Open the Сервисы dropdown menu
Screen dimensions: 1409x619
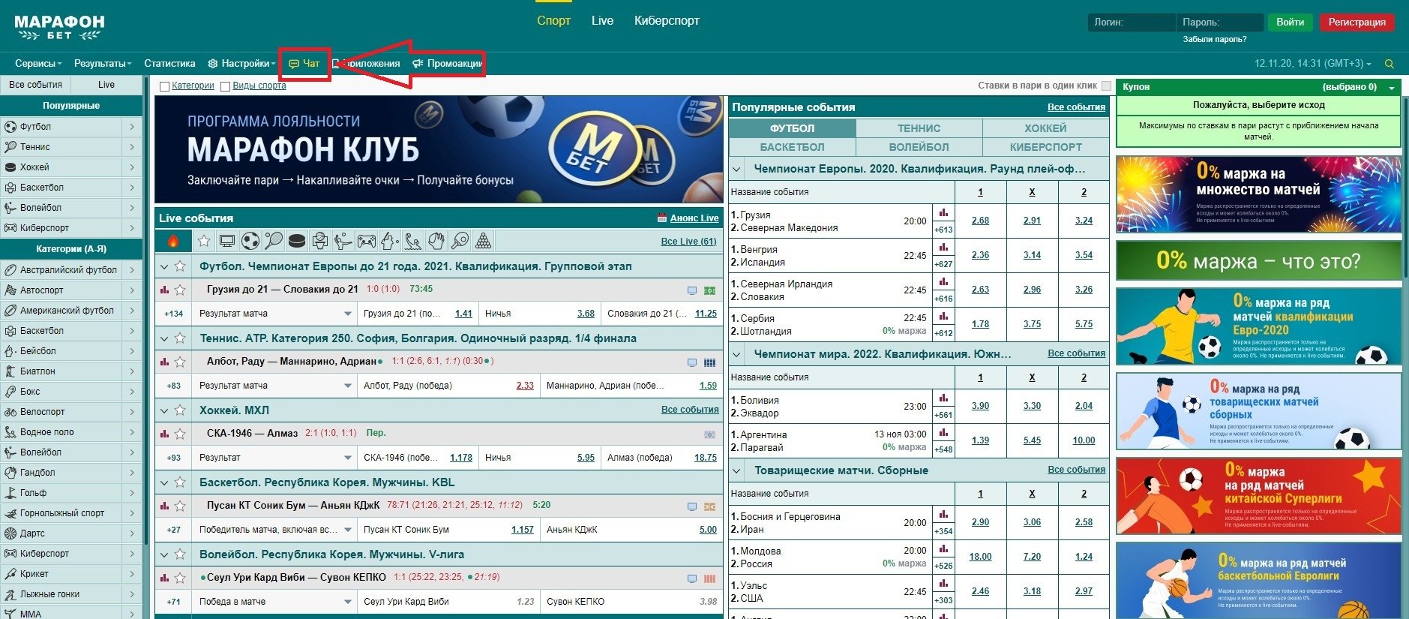click(38, 64)
